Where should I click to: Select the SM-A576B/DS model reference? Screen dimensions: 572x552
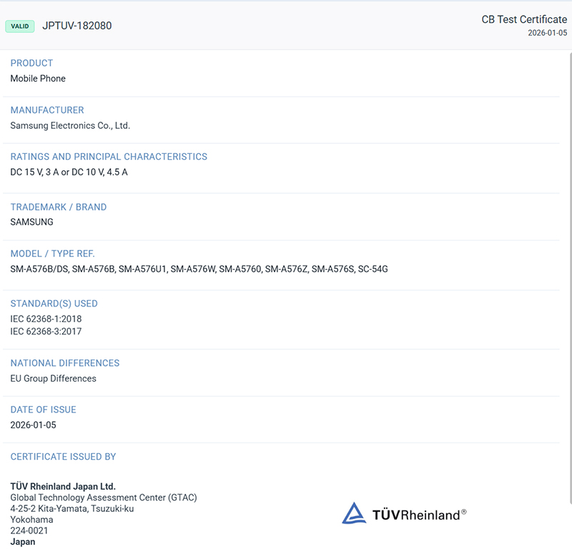click(x=39, y=269)
